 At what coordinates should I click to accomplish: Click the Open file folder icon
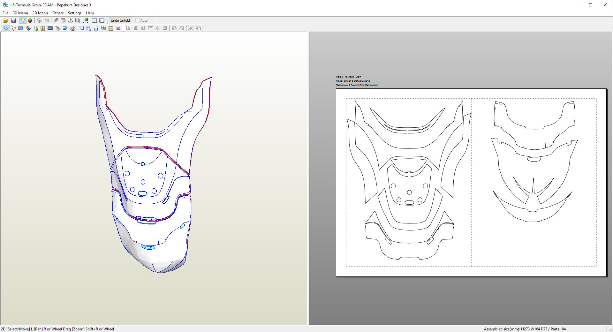(6, 20)
